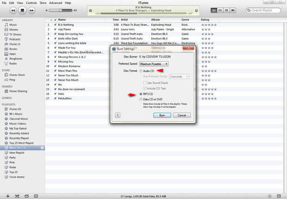The width and height of the screenshot is (287, 199).
Task: Uncheck the song Petstuffers
Action: tap(55, 98)
